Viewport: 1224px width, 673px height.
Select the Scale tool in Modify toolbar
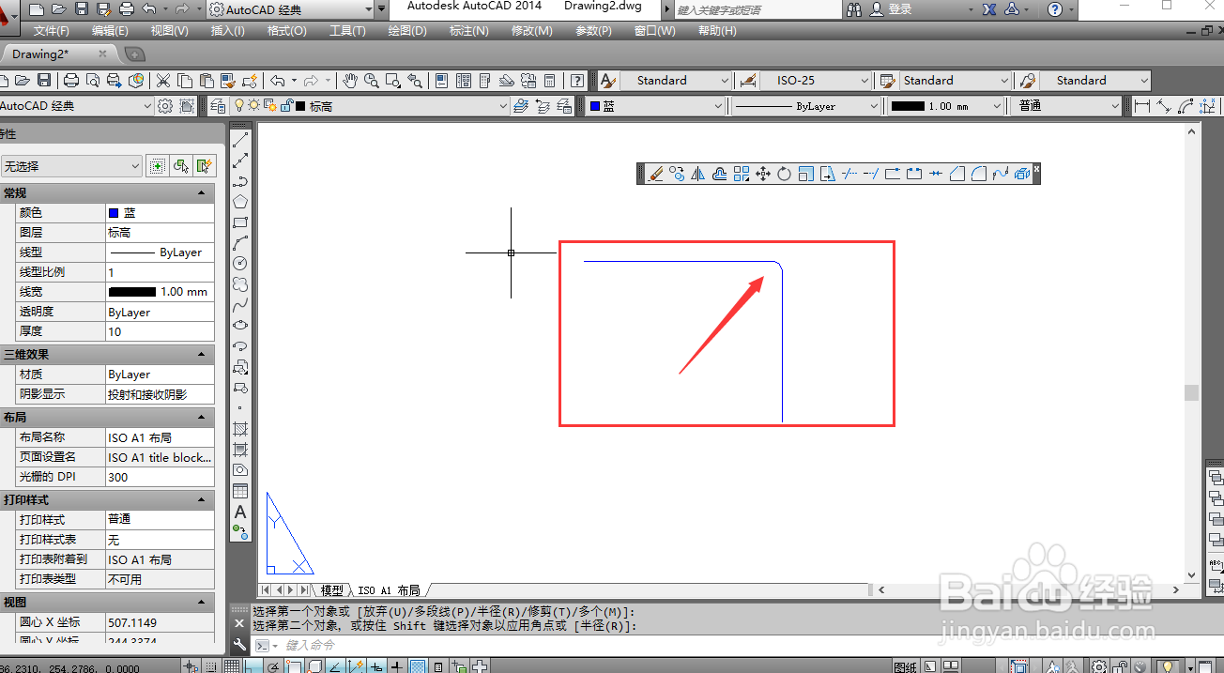[805, 174]
